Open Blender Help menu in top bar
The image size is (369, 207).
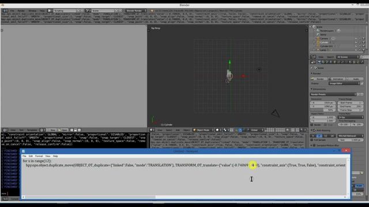click(x=42, y=11)
